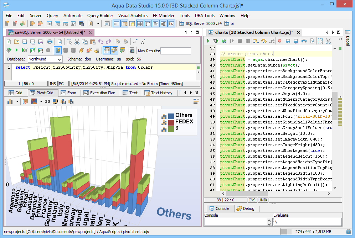Toggle visibility of series 3 in legend
This screenshot has width=355, height=238.
click(x=171, y=129)
